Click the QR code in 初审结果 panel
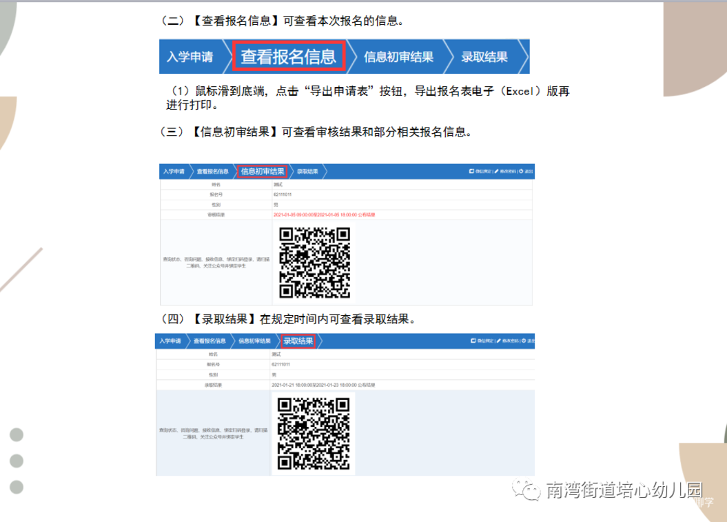The width and height of the screenshot is (727, 522). tap(314, 263)
